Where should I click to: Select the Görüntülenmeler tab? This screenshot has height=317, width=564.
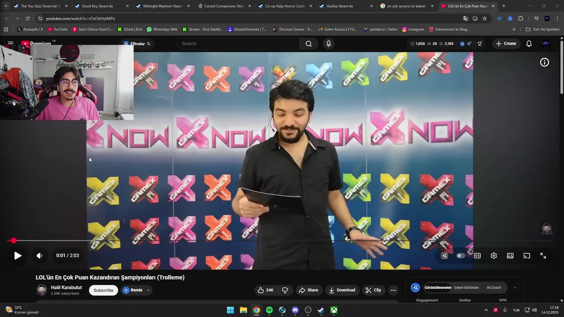[438, 288]
